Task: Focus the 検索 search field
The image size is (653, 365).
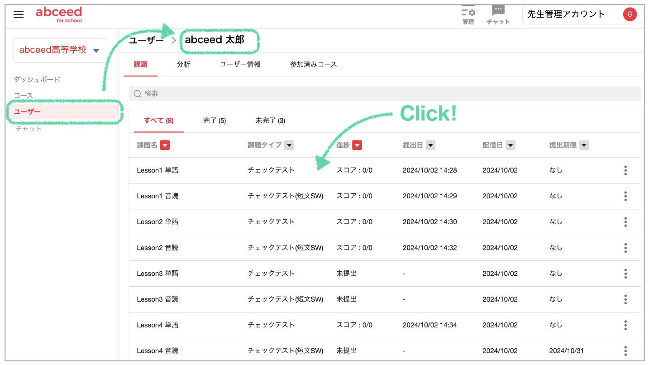Action: [x=385, y=94]
